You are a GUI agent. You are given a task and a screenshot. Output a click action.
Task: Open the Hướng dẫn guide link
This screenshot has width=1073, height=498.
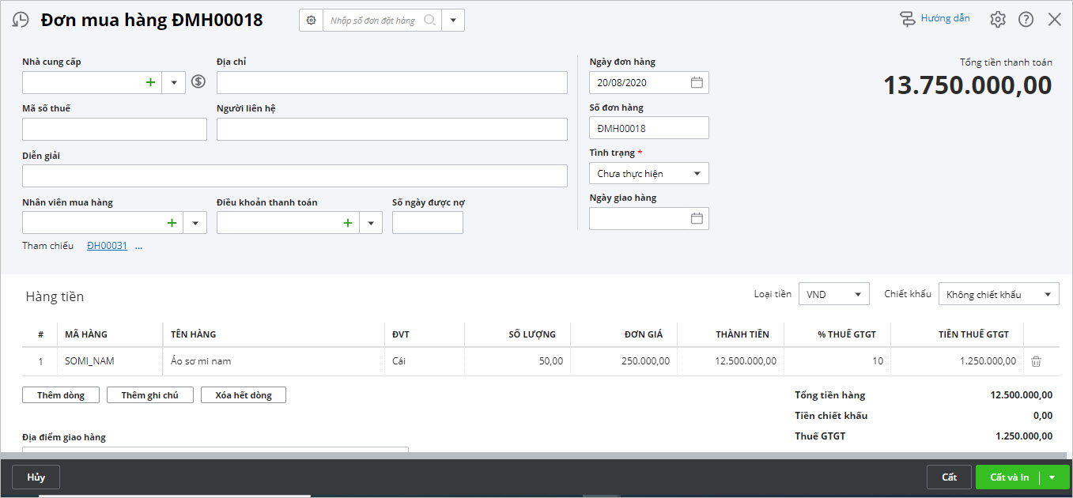click(x=935, y=19)
